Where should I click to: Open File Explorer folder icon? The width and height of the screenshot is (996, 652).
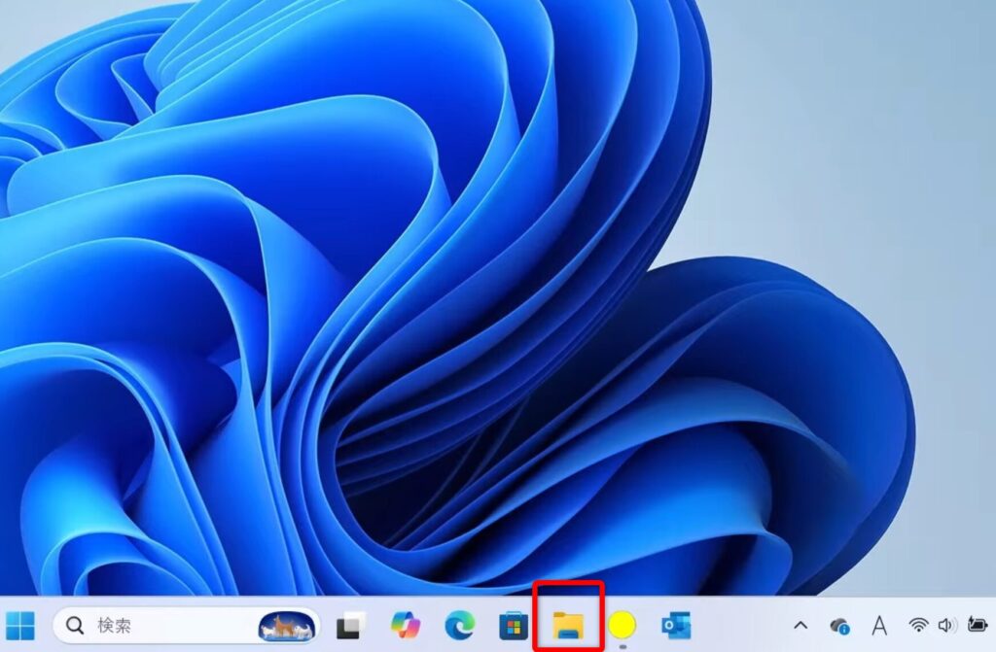568,625
